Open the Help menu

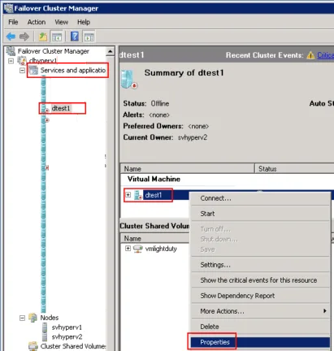coord(84,22)
